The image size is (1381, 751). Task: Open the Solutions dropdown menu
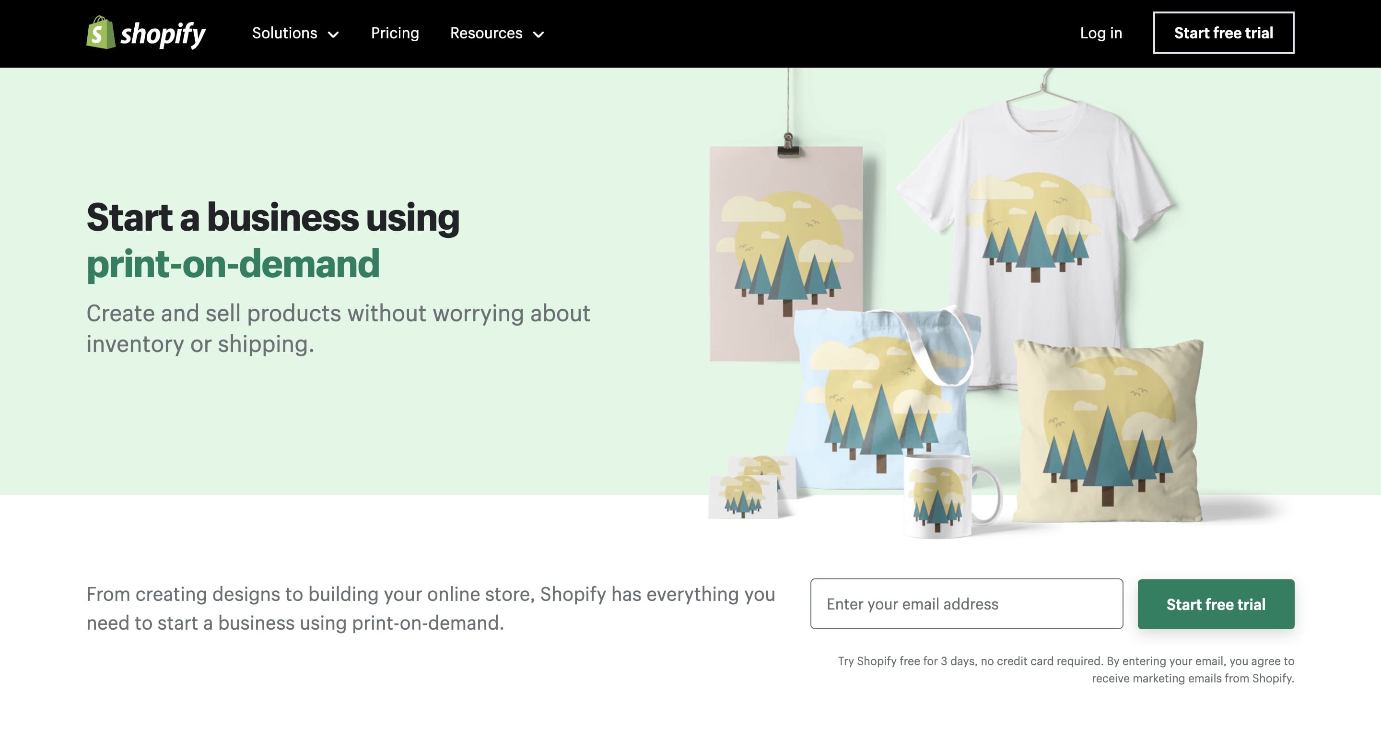pyautogui.click(x=295, y=33)
